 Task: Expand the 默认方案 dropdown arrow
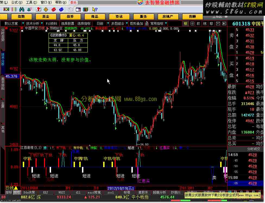pos(23,23)
